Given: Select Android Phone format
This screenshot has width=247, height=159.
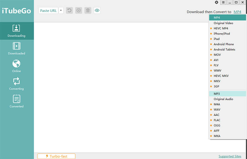Looking at the screenshot, I should click(228, 44).
